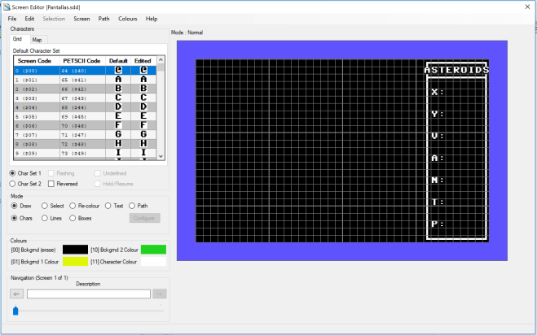The height and width of the screenshot is (335, 537).
Task: Click the character list scroll-up arrow
Action: click(161, 60)
